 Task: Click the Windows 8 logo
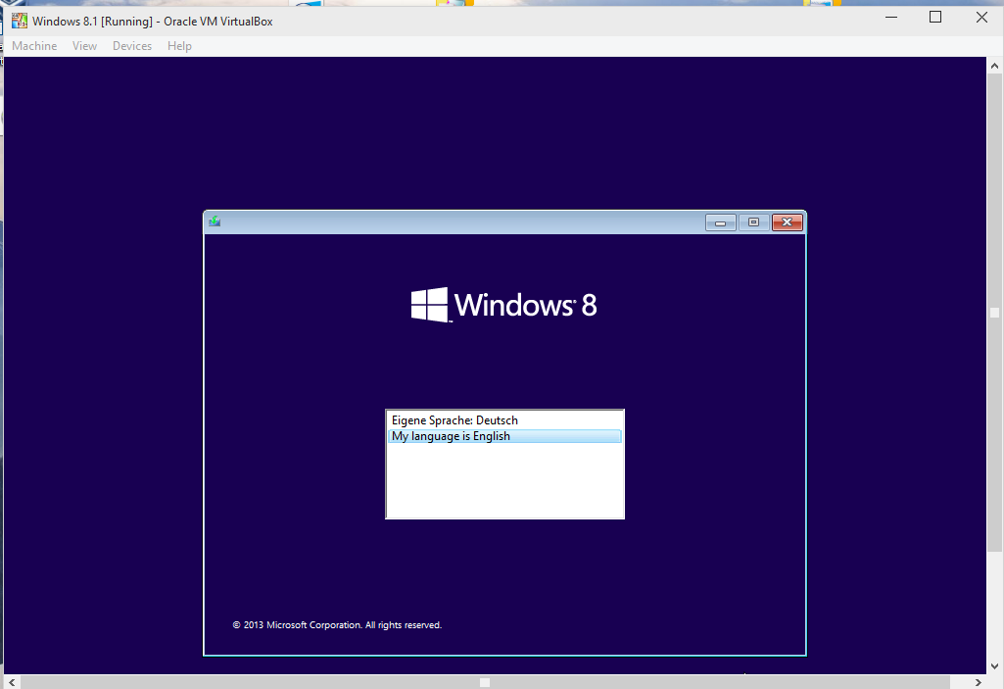503,305
